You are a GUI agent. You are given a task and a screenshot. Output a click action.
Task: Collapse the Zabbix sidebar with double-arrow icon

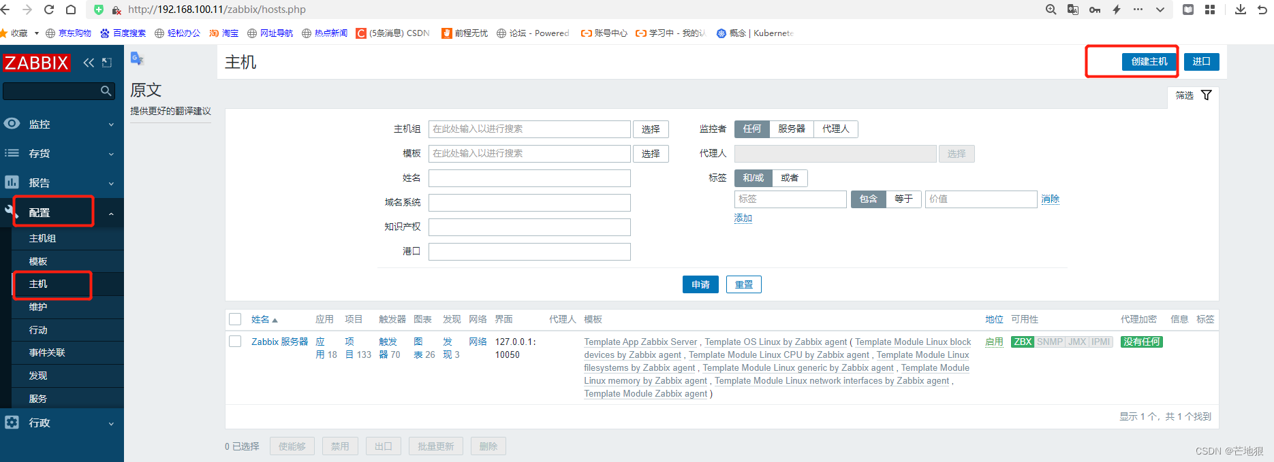tap(89, 63)
